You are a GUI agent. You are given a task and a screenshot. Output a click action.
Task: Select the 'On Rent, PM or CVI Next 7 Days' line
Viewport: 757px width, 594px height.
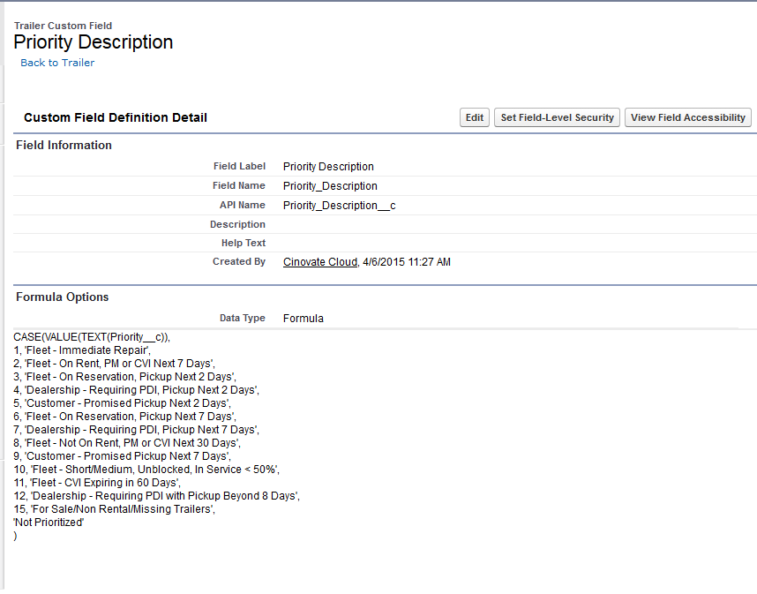[x=115, y=363]
